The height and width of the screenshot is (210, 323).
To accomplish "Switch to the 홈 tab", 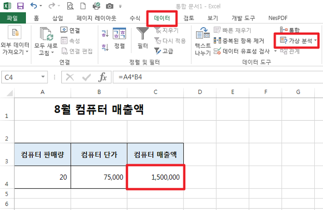I will pyautogui.click(x=36, y=18).
